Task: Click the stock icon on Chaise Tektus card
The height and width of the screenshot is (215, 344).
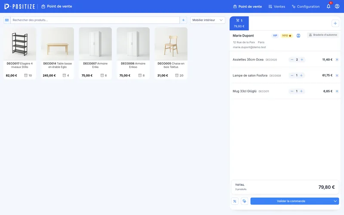Action: [x=177, y=75]
